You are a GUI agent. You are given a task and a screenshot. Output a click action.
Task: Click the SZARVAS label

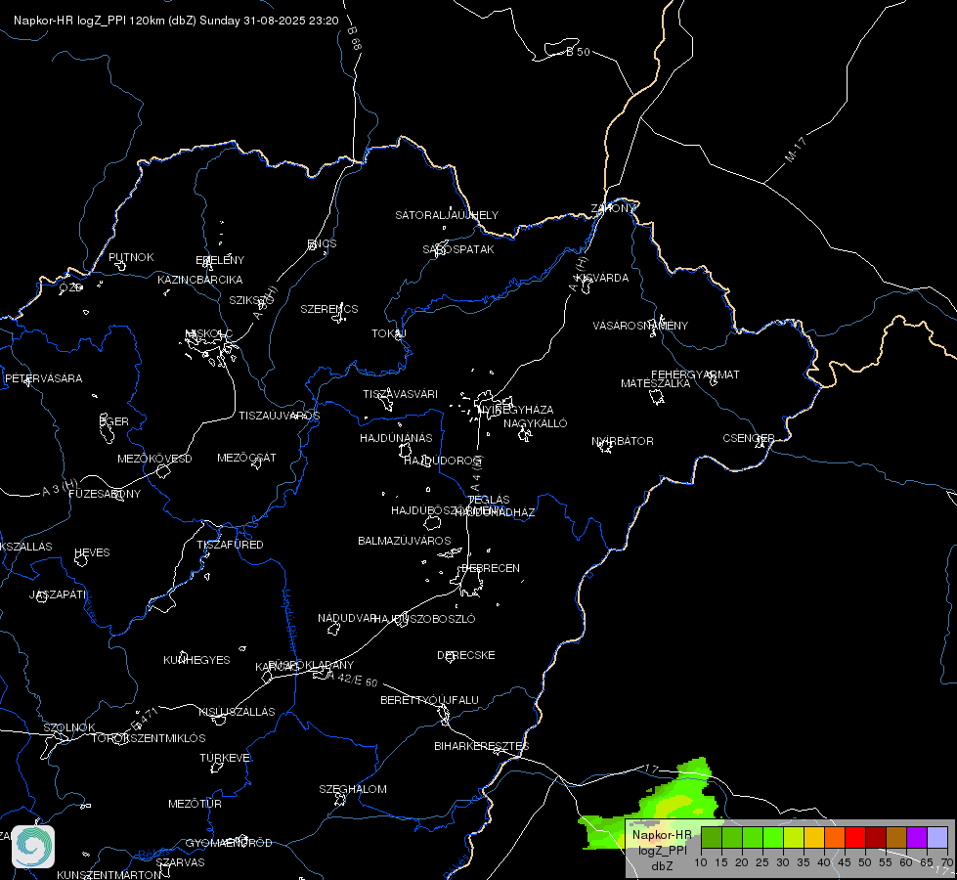(180, 862)
